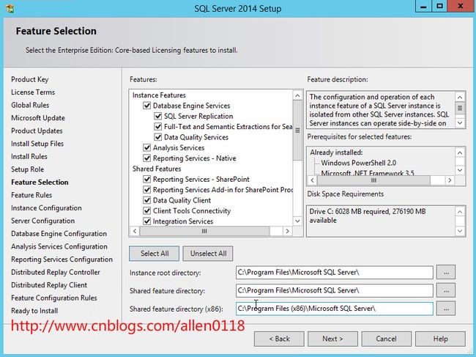Proceed with the Next button
This screenshot has height=357, width=476.
pyautogui.click(x=332, y=339)
